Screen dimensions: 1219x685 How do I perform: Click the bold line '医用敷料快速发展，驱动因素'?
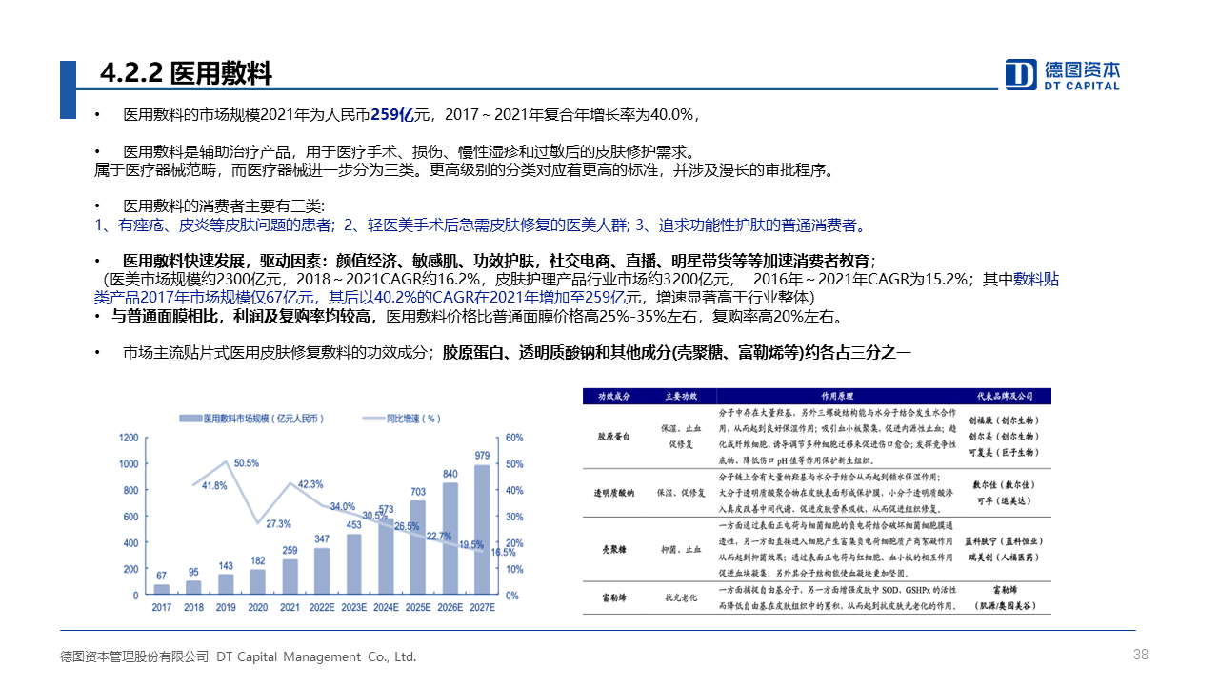(499, 261)
